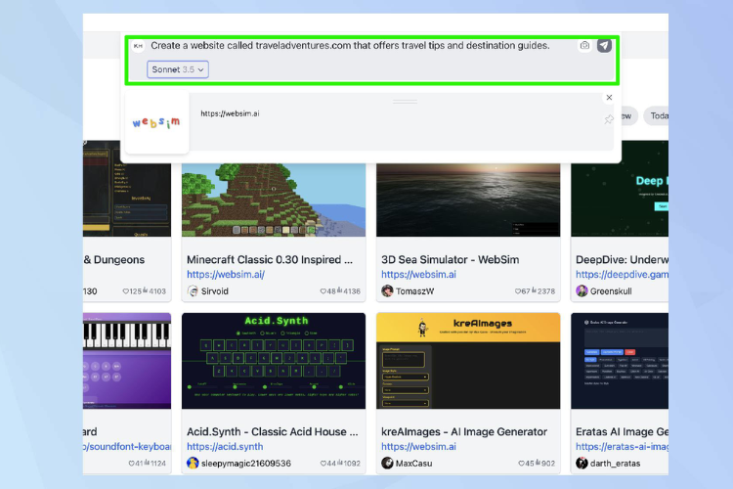Open TomaszW's profile name
The height and width of the screenshot is (489, 733).
[414, 291]
